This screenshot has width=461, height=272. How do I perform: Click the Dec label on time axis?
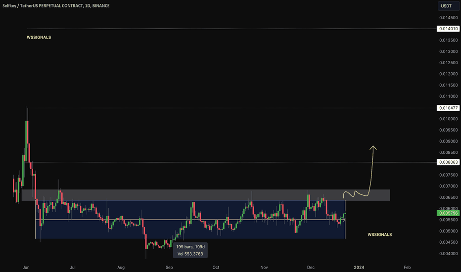coord(311,267)
